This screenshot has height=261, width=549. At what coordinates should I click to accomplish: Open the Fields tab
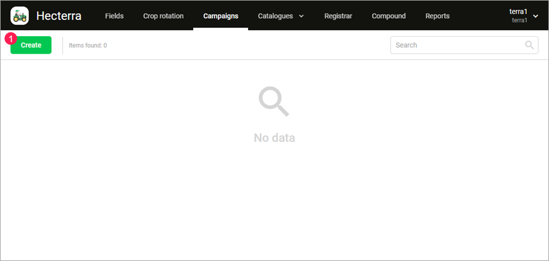coord(114,16)
